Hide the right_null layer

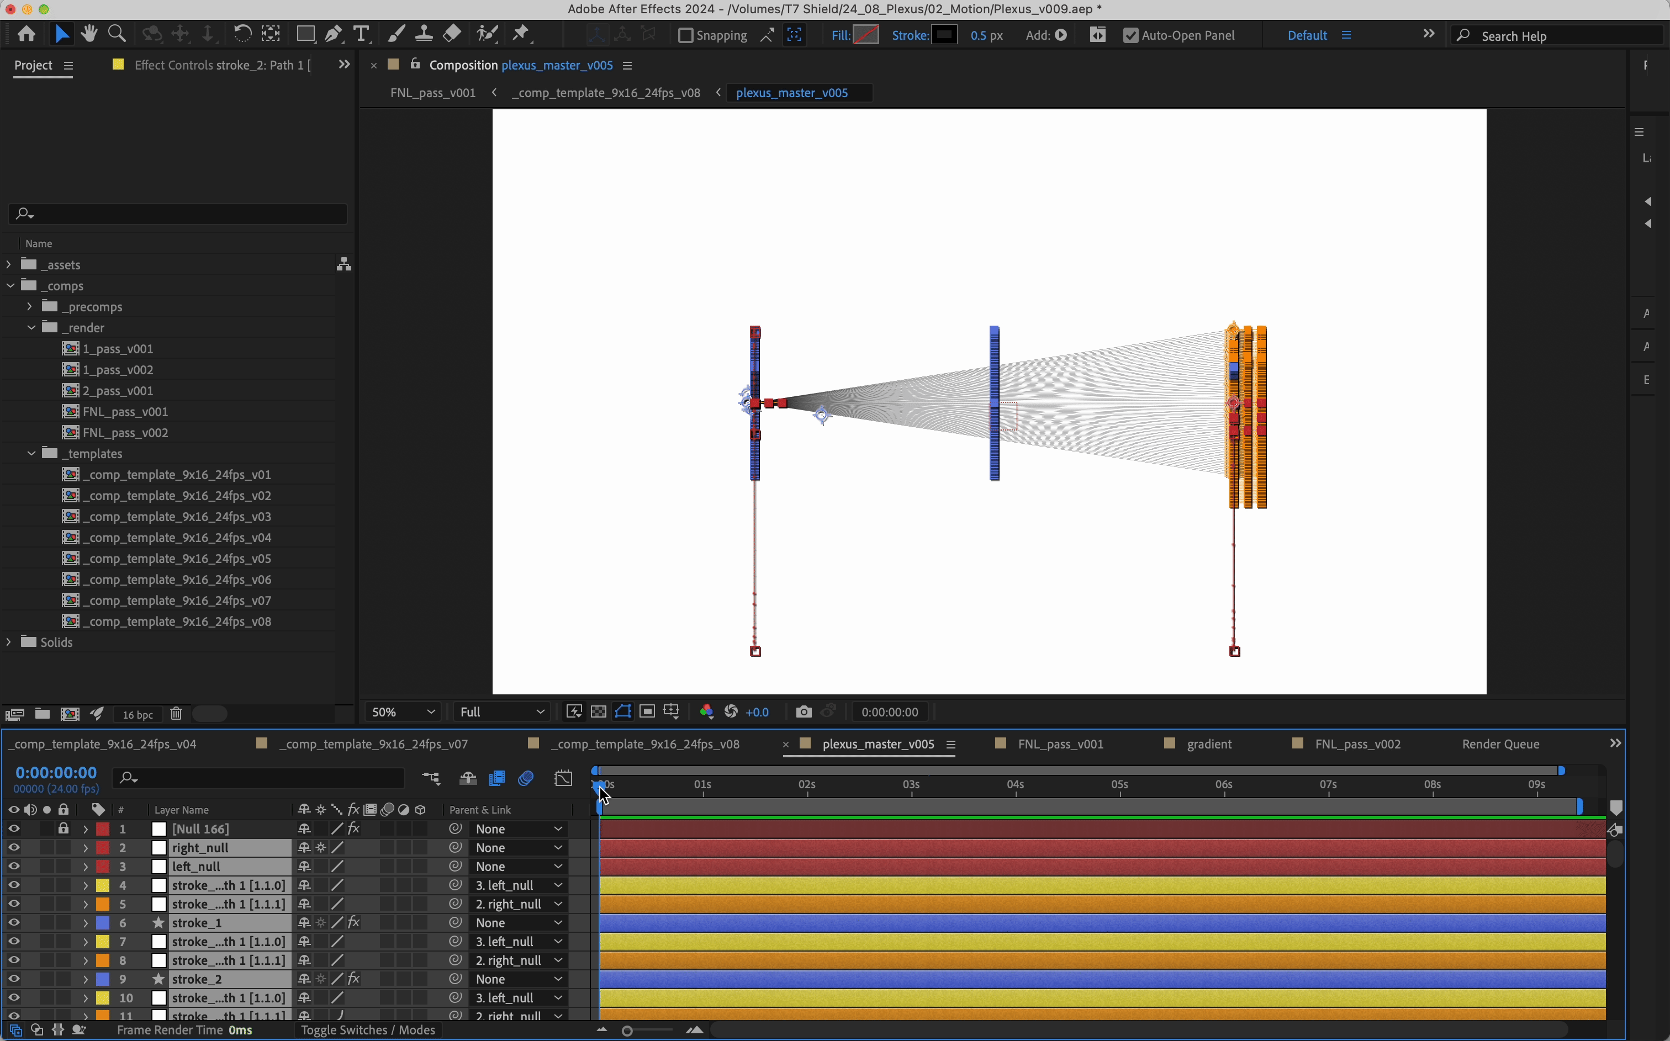14,847
